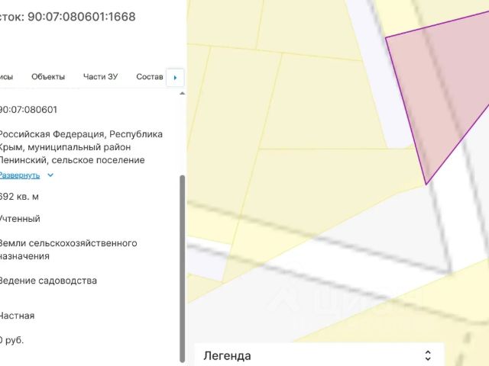Click the 692 кв. м area value
Image resolution: width=489 pixels, height=366 pixels.
point(19,197)
